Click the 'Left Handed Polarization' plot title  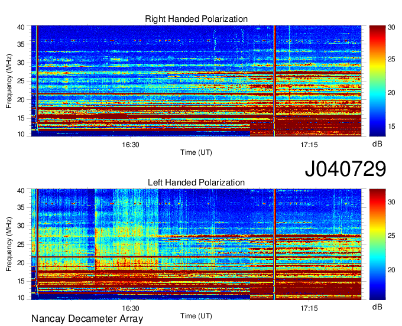pos(196,182)
